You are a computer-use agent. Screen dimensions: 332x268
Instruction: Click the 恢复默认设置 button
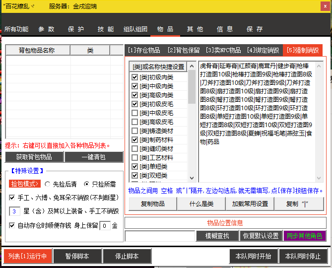(261, 236)
